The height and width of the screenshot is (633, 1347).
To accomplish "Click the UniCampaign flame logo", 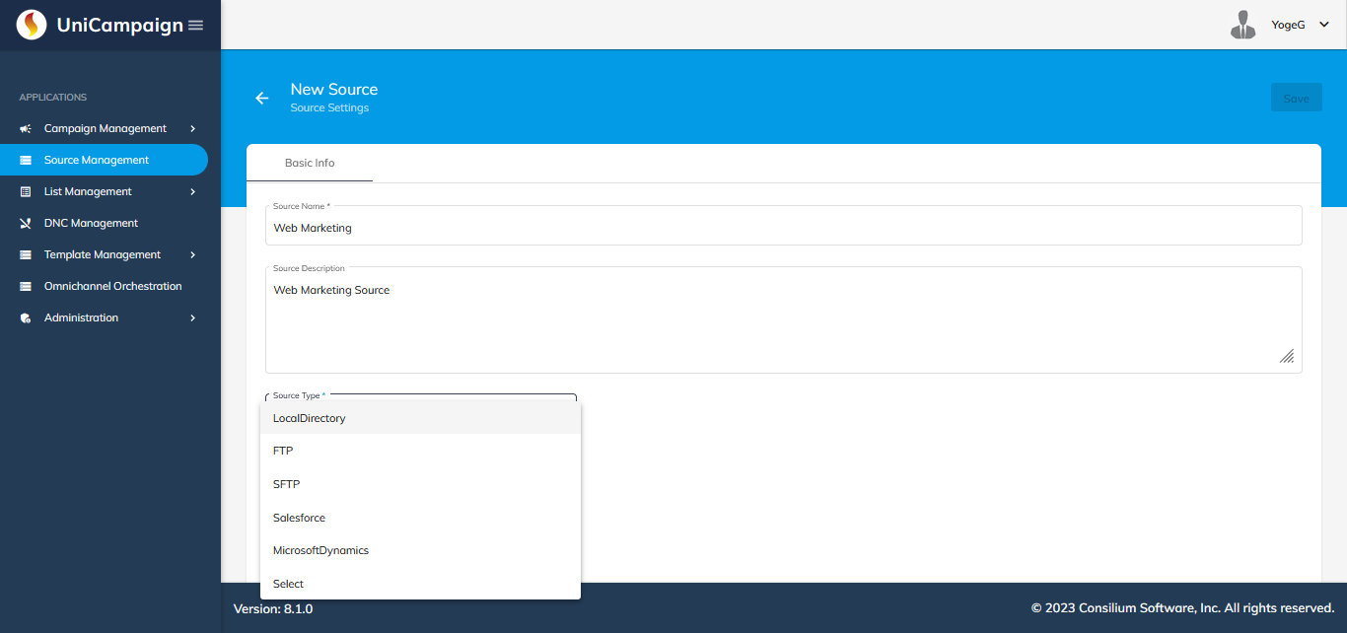I will point(32,25).
